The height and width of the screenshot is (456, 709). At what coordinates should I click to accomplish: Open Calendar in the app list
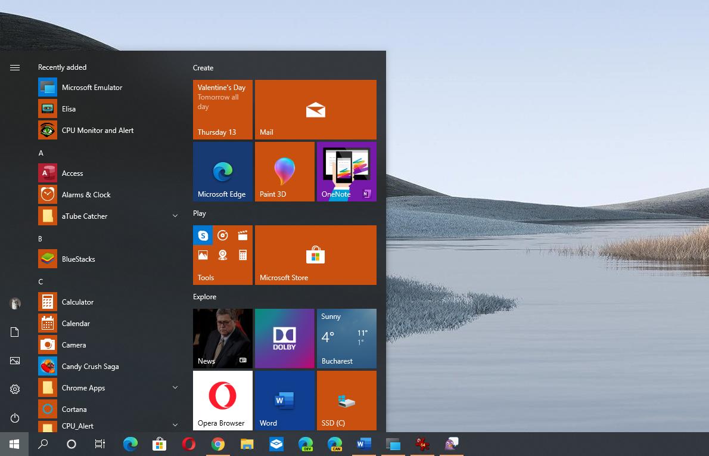pos(108,324)
